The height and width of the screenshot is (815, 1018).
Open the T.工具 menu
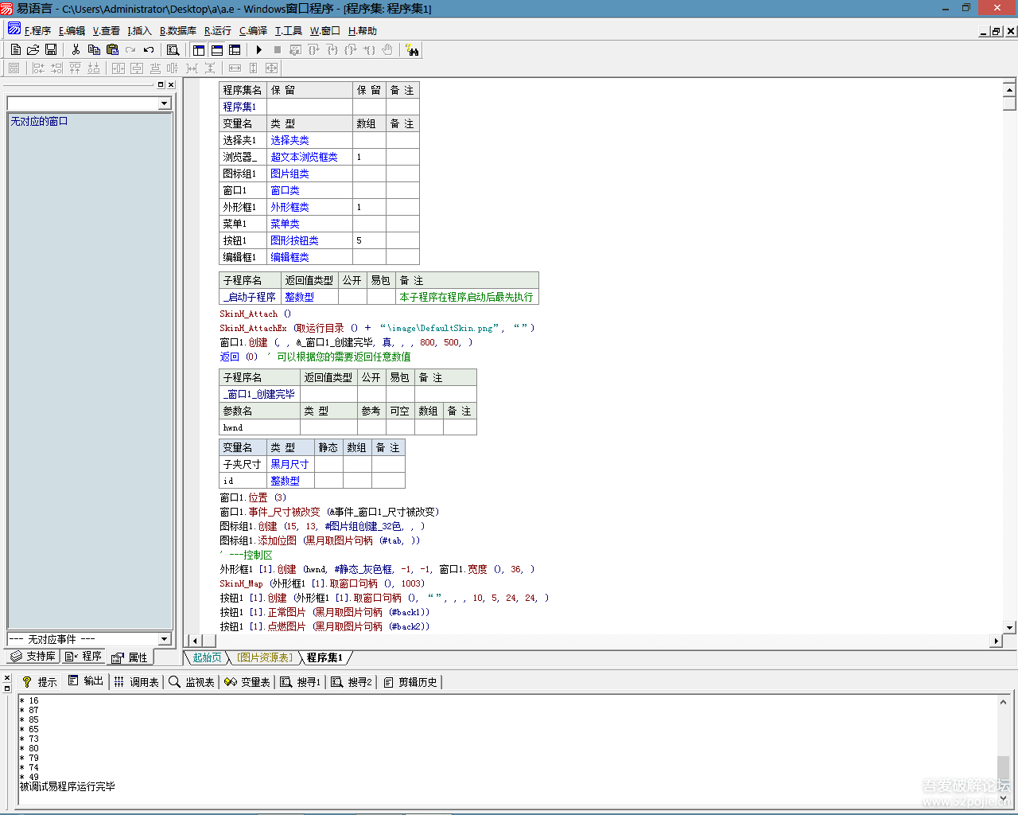pos(288,31)
